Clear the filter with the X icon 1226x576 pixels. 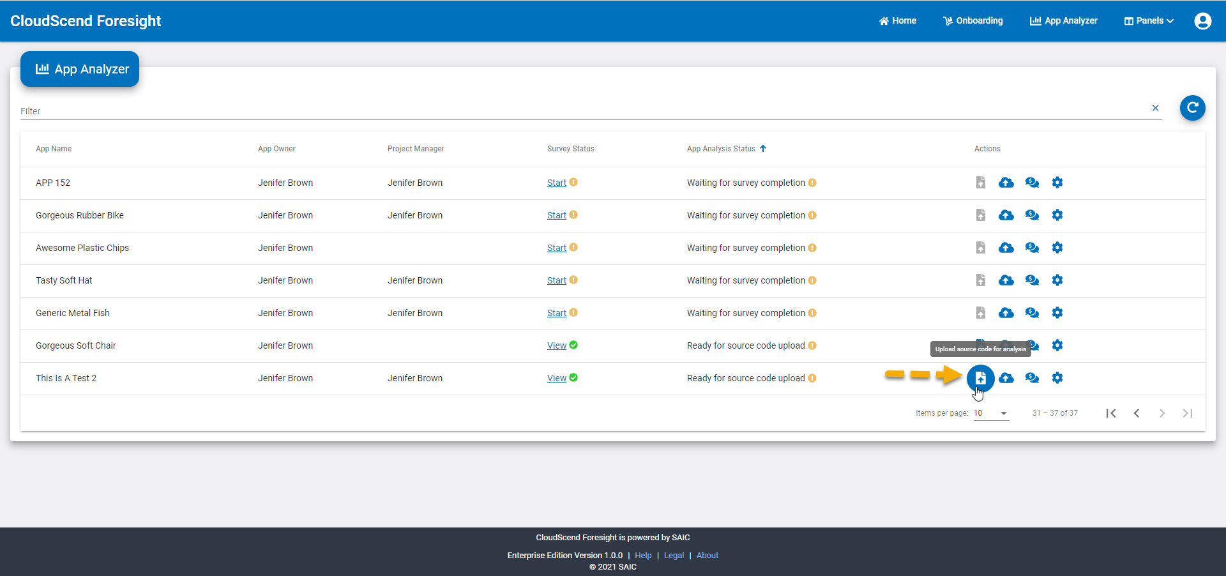[x=1155, y=108]
